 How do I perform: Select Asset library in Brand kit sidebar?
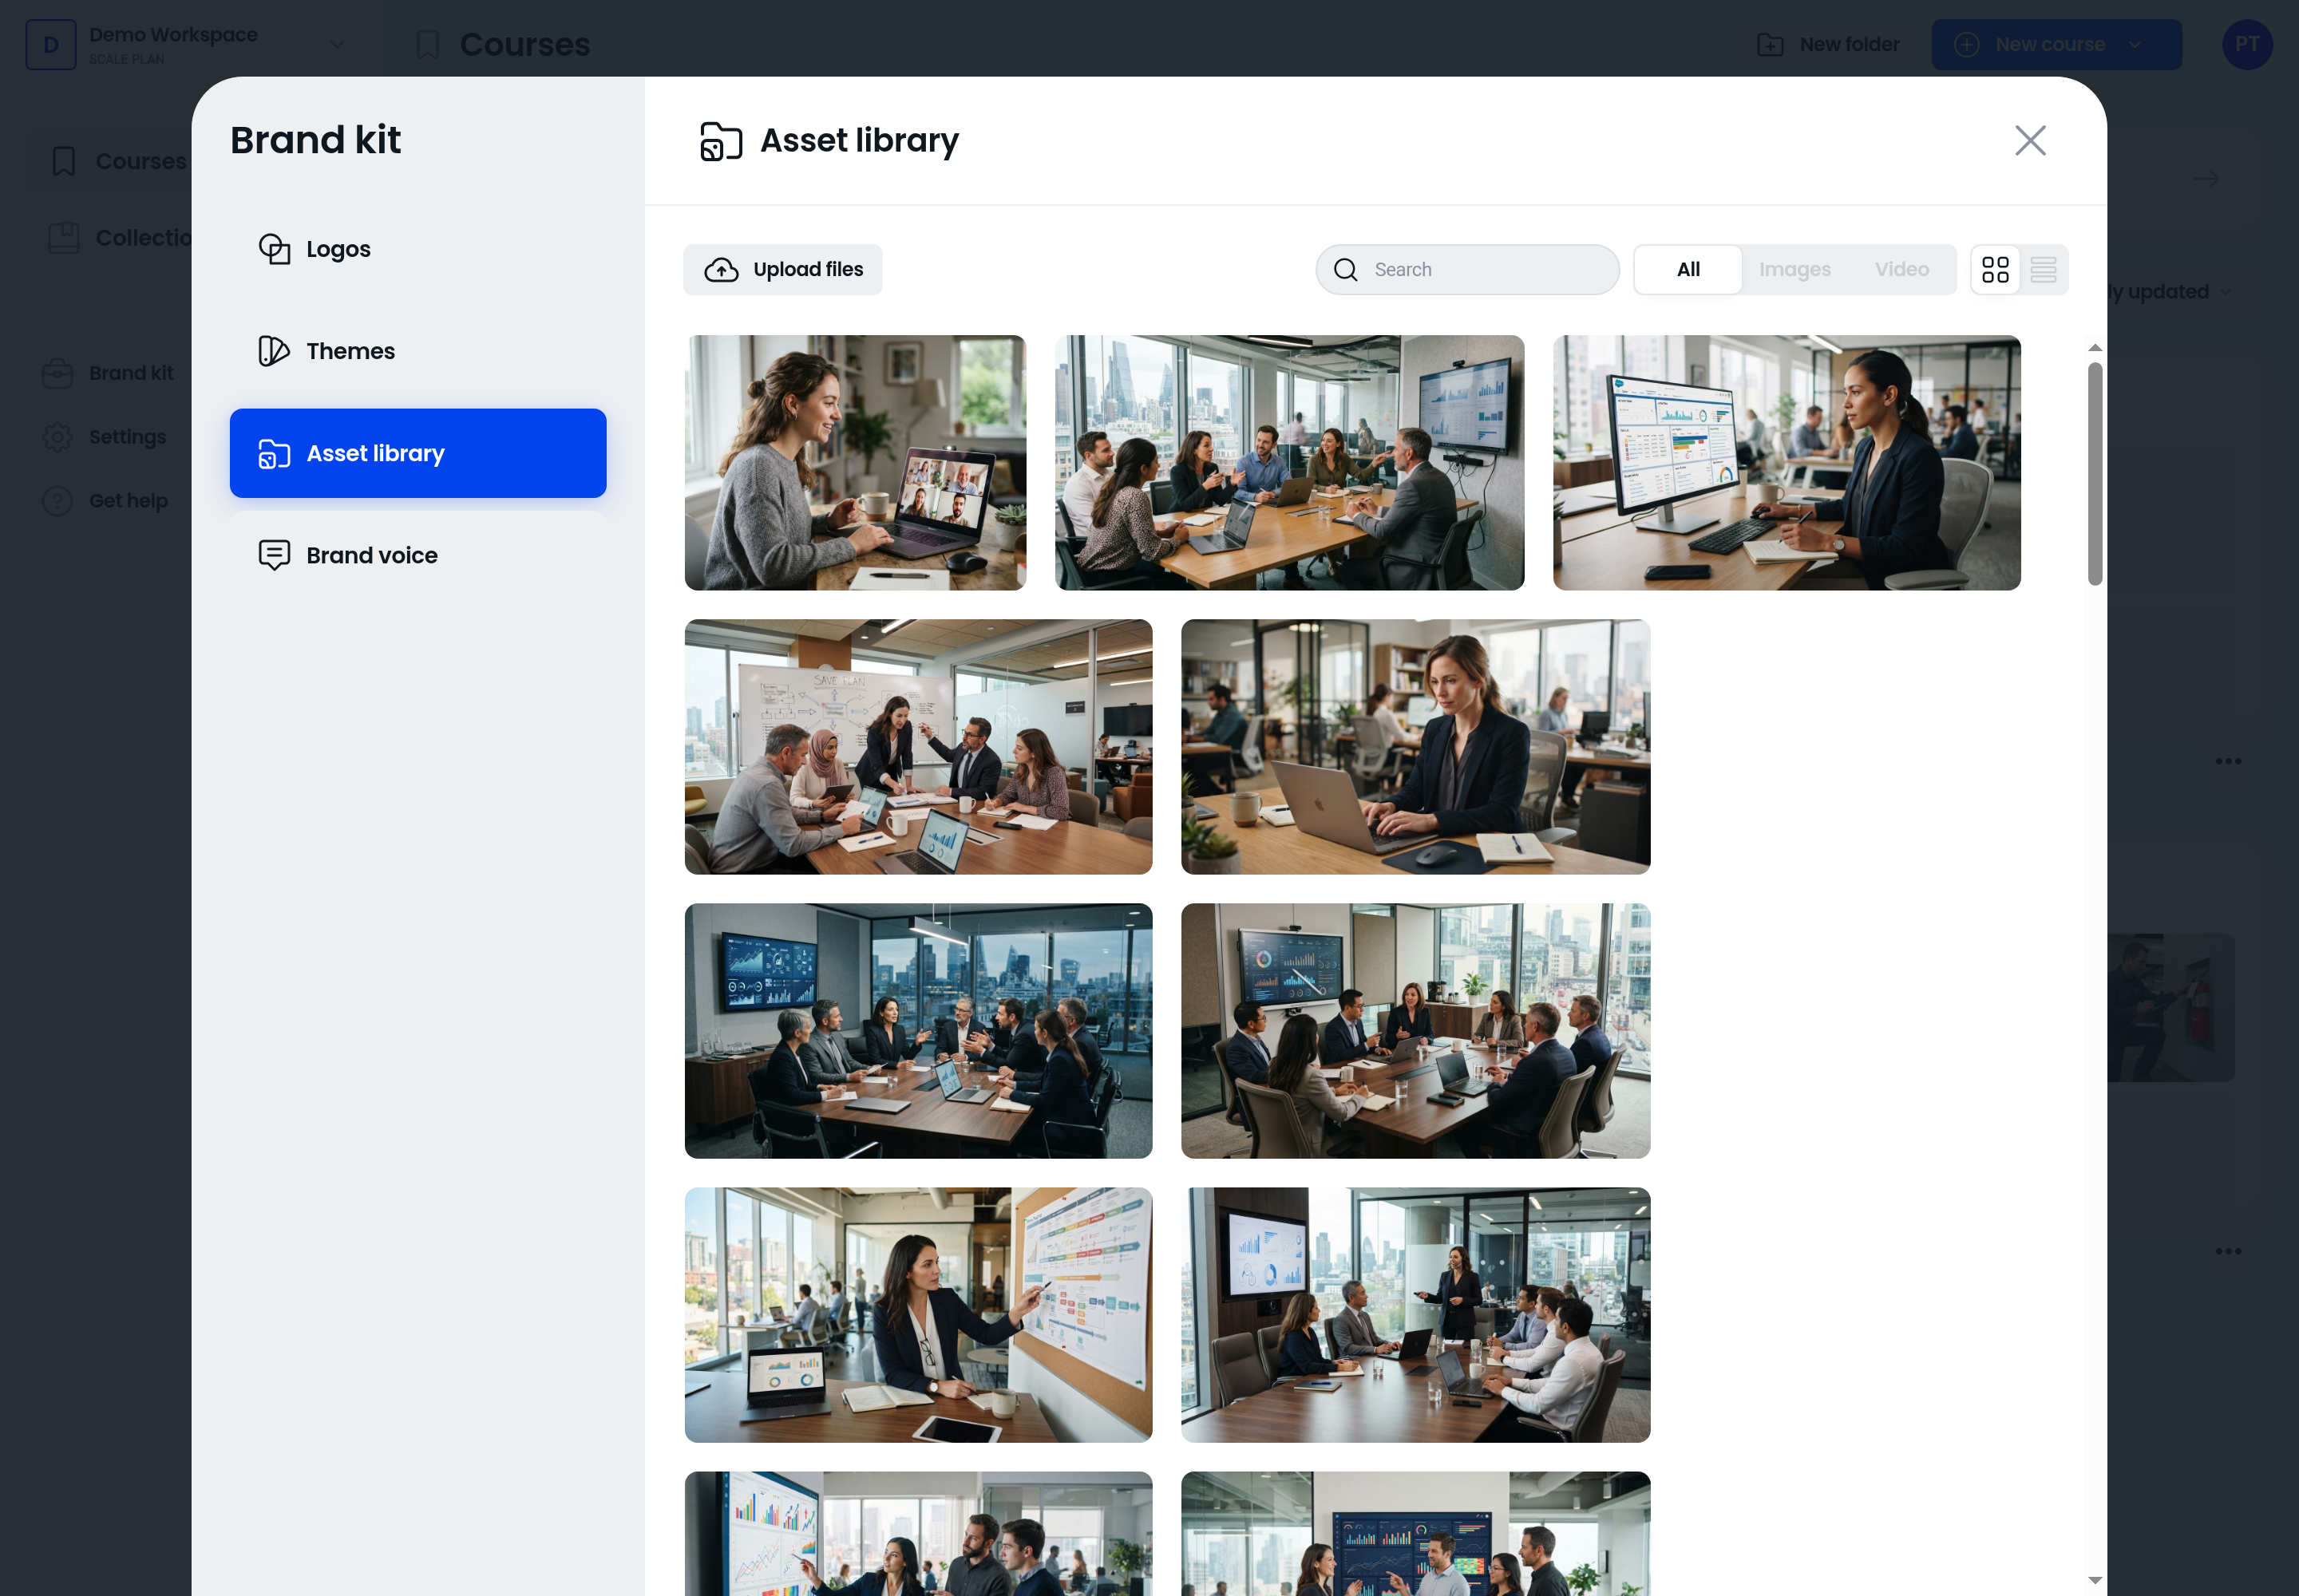(x=417, y=453)
